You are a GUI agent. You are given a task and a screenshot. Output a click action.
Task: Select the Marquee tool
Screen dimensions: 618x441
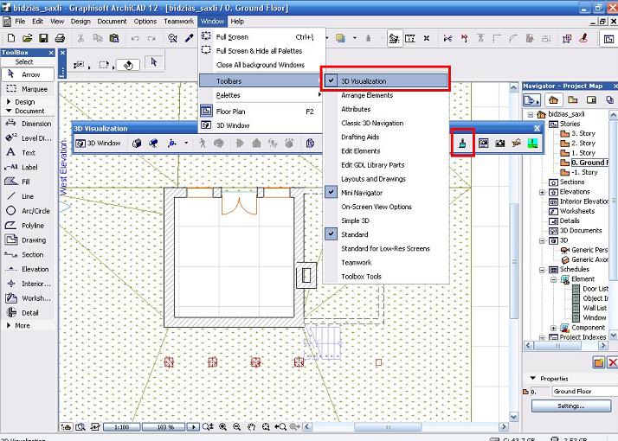tap(28, 89)
